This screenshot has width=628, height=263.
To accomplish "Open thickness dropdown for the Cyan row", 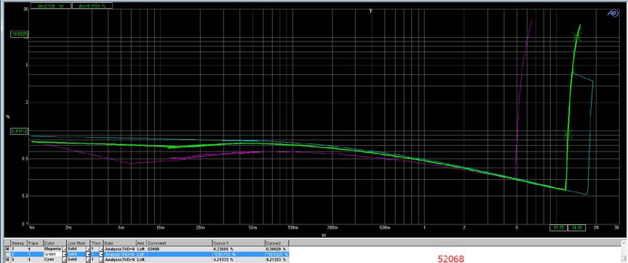I will (101, 259).
